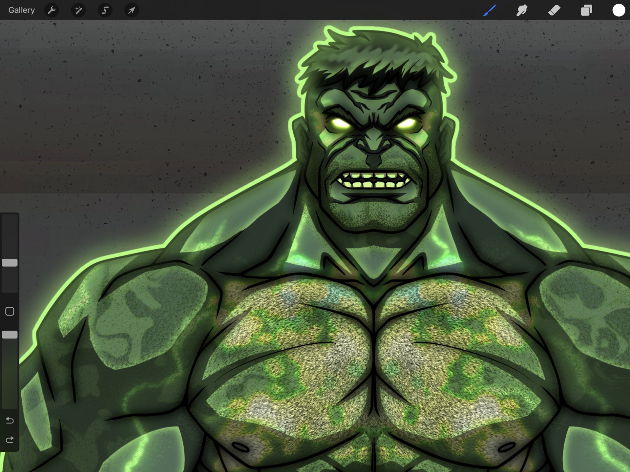
Task: Activate the Transform arrow tool
Action: point(132,10)
